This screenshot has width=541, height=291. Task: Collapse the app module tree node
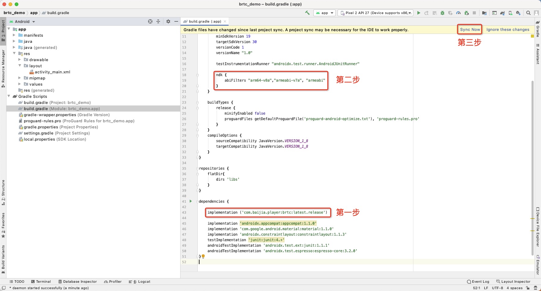[9, 29]
